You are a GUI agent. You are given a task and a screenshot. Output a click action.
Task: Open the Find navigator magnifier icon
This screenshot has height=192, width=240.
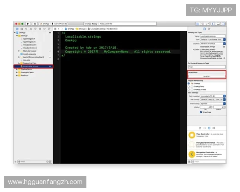(x=26, y=29)
